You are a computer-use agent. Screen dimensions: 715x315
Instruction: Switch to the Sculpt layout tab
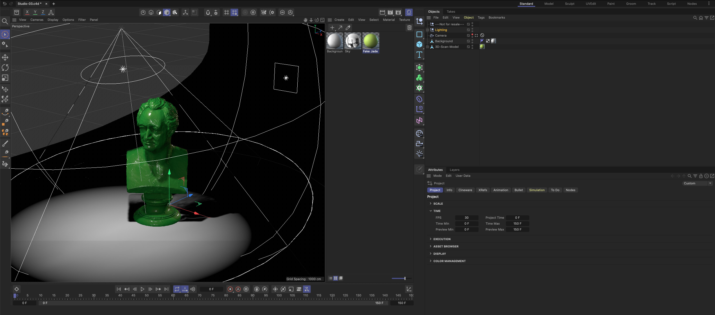coord(570,4)
